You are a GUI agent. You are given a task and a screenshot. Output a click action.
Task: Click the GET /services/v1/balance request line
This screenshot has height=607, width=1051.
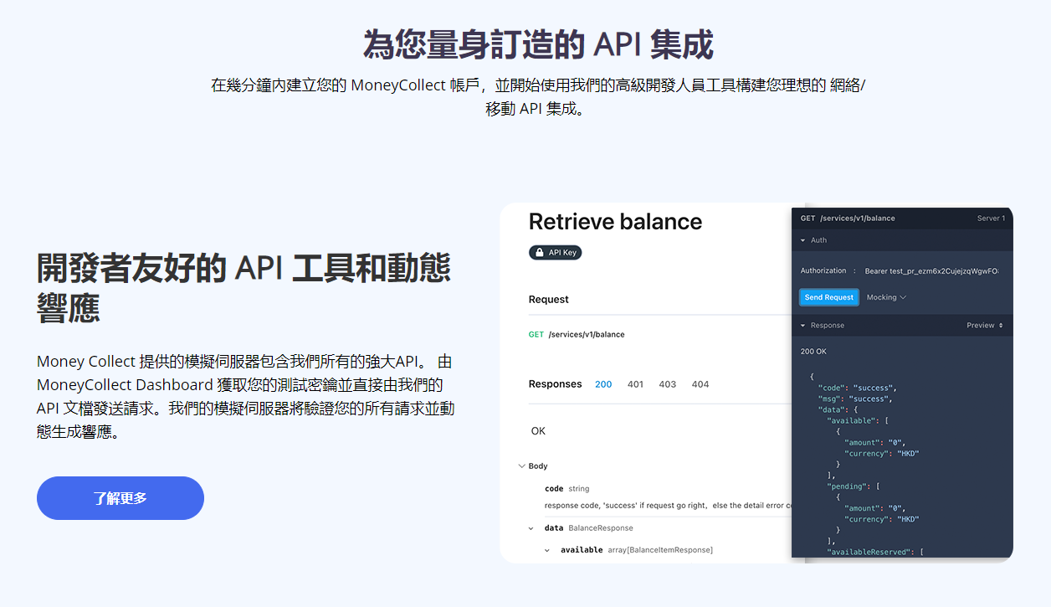coord(577,335)
